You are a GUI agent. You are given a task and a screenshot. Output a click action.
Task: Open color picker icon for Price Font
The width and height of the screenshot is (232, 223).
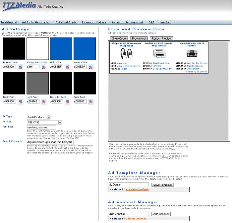click(x=91, y=102)
